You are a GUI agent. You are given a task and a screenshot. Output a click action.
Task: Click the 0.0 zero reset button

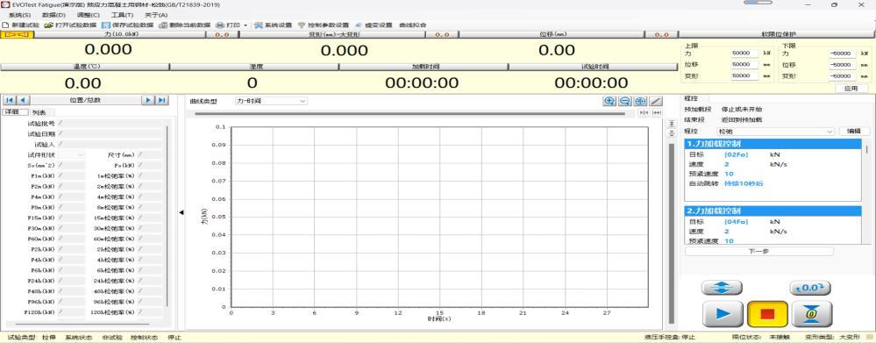pyautogui.click(x=809, y=288)
